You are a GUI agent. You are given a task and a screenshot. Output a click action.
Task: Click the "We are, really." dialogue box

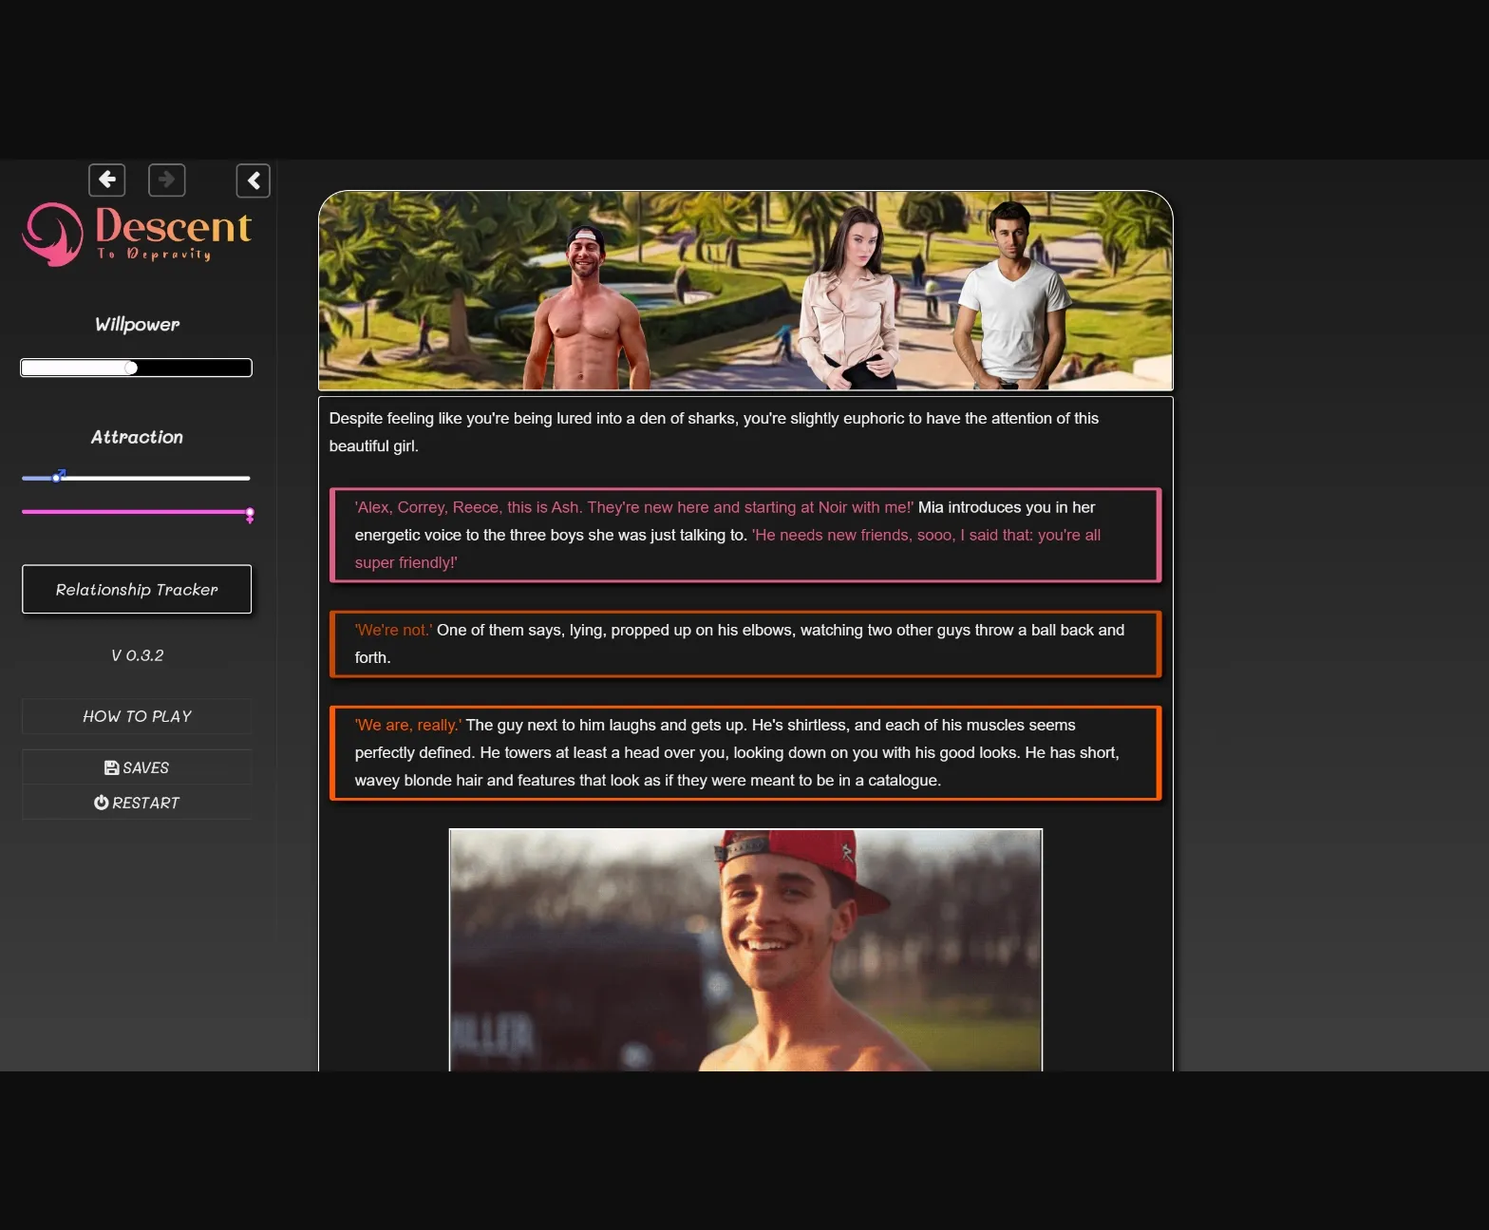(x=745, y=752)
